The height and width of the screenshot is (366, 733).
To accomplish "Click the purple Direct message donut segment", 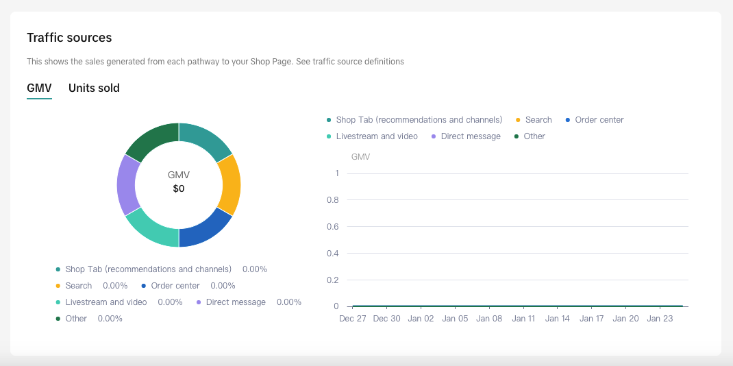I will [x=127, y=185].
